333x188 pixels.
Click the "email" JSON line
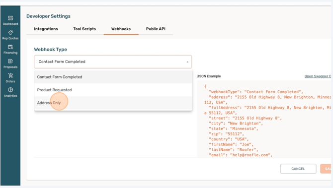pyautogui.click(x=241, y=155)
